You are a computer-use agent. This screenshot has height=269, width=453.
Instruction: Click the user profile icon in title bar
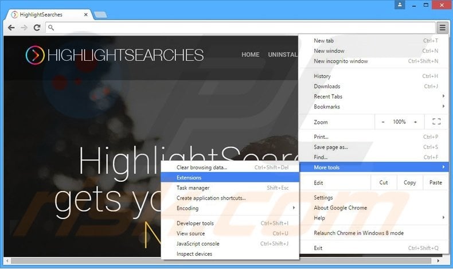[400, 5]
